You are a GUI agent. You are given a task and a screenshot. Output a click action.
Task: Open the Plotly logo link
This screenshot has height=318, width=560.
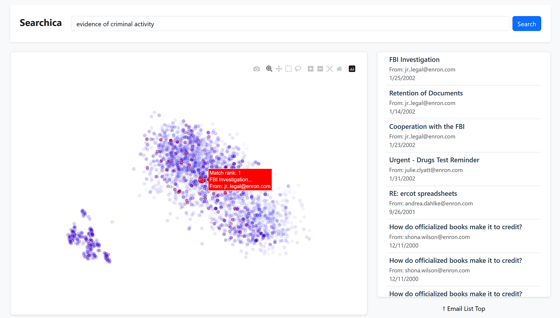tap(352, 69)
